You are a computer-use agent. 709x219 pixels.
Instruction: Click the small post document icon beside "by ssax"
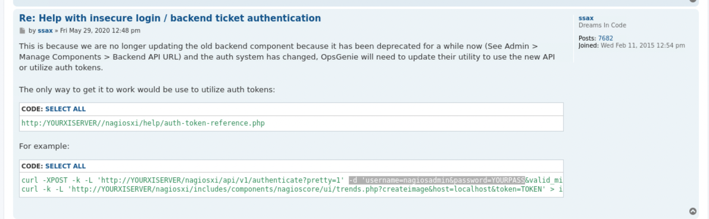point(22,31)
